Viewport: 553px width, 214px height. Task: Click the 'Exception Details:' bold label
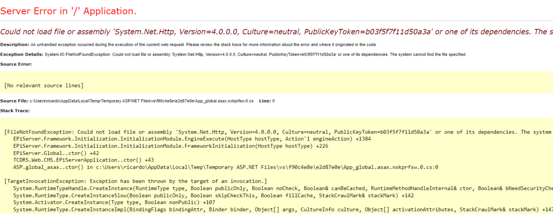click(x=22, y=54)
